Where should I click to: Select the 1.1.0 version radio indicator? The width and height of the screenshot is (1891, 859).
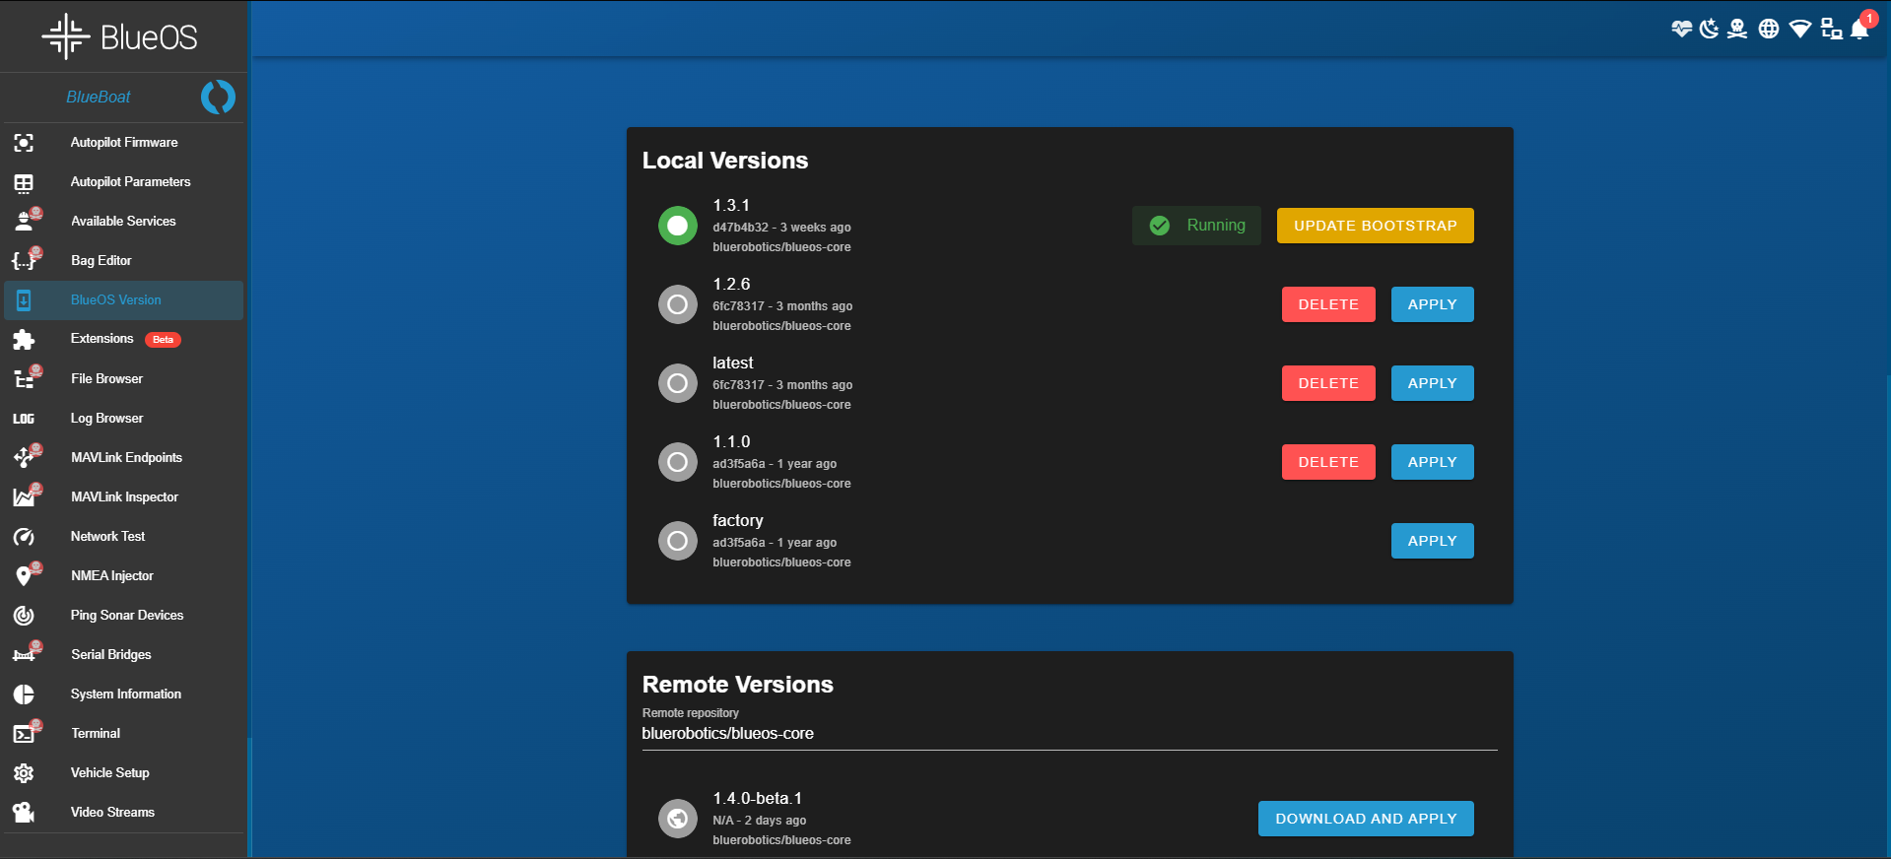coord(678,462)
